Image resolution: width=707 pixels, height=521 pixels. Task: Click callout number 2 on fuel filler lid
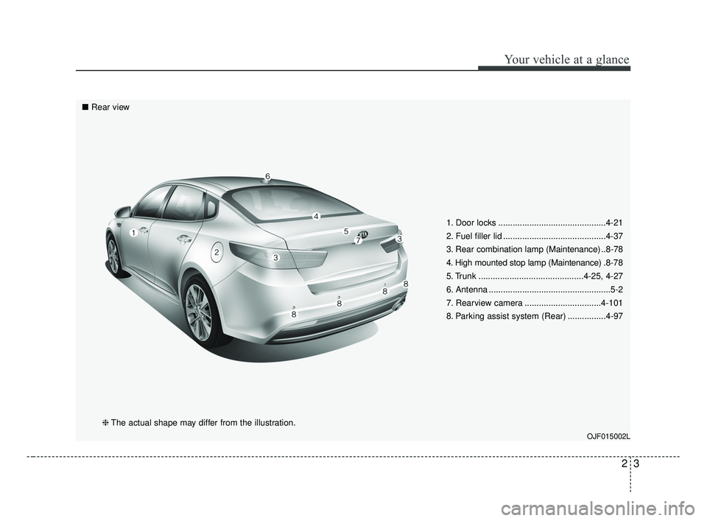tap(217, 253)
